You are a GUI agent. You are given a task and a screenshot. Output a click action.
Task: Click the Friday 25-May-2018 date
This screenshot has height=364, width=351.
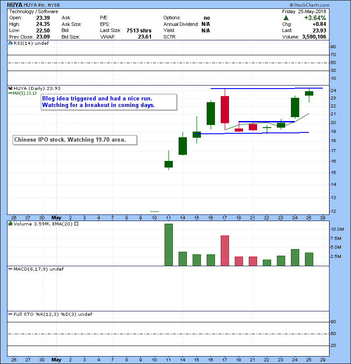[x=304, y=11]
